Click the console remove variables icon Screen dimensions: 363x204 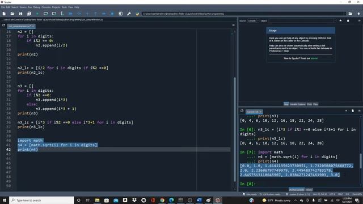click(353, 111)
